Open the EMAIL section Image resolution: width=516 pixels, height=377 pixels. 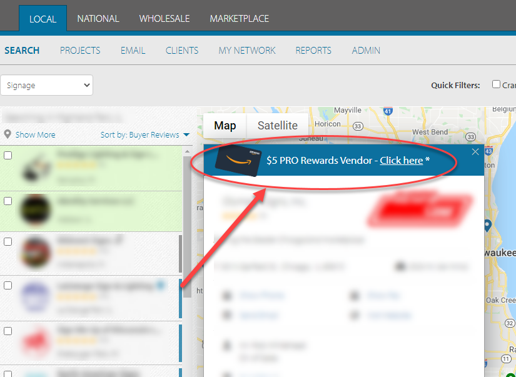133,51
